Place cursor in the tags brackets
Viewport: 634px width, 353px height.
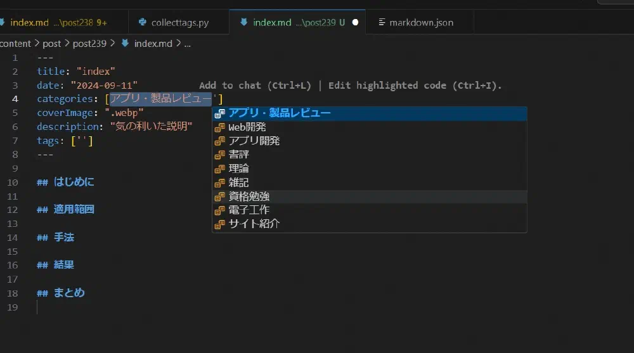click(82, 141)
